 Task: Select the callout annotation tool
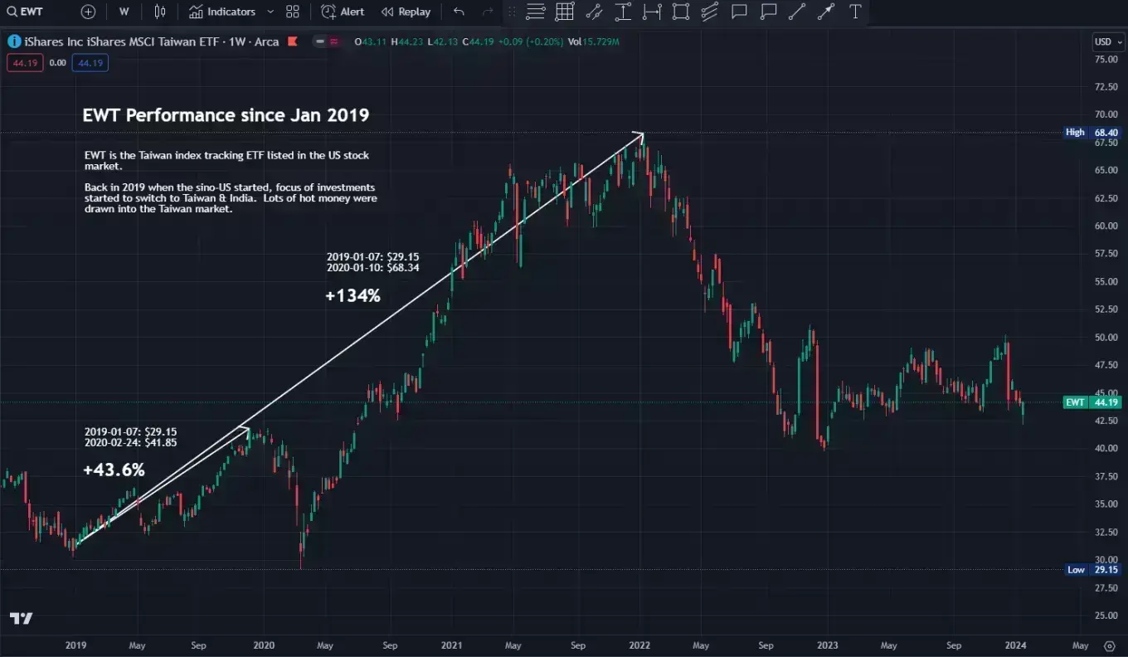739,12
